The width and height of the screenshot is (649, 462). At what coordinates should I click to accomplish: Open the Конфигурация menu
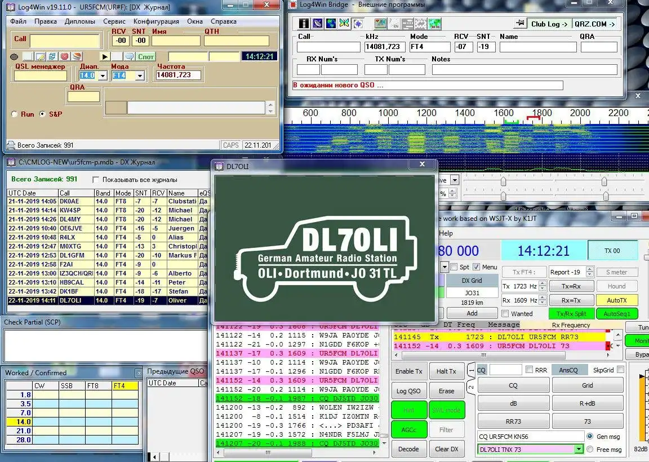coord(156,21)
